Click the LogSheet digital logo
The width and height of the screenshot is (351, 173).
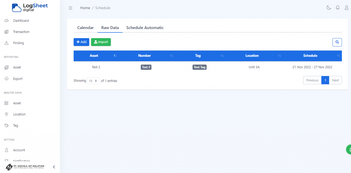click(30, 8)
